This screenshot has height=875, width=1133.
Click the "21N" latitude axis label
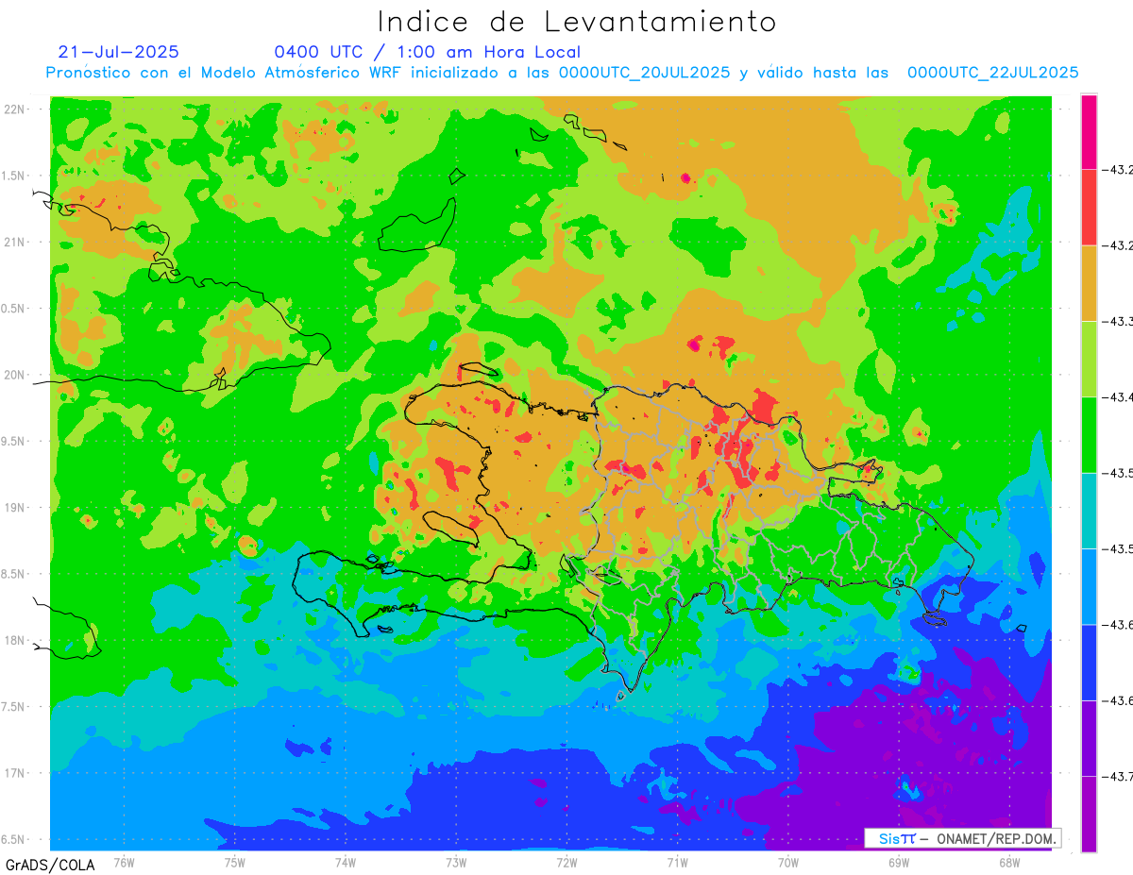click(15, 243)
